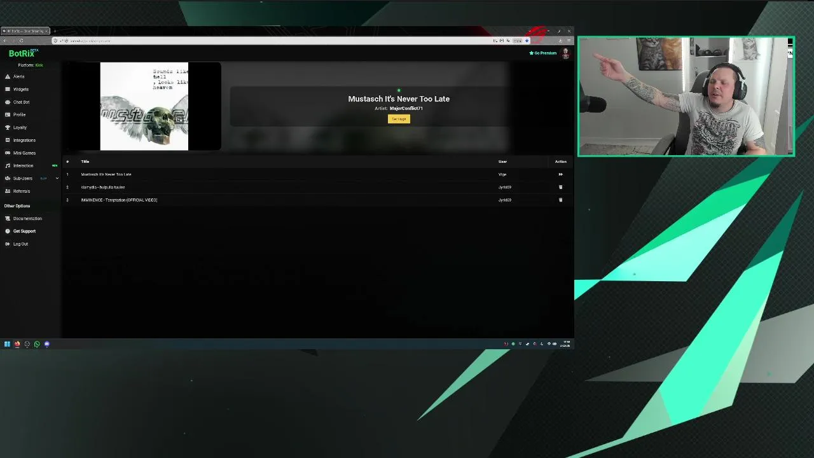Click the taskbar clock
Image resolution: width=814 pixels, height=458 pixels.
565,344
